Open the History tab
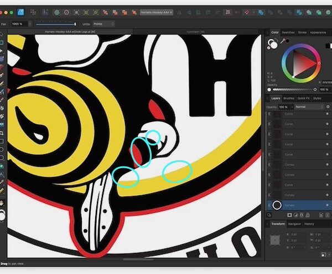Image resolution: width=332 pixels, height=274 pixels. coord(309,224)
